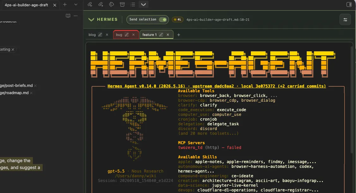
Task: Click the cronjob tool entry
Action: pos(208,119)
